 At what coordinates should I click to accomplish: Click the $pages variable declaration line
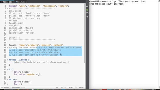coord(36,45)
